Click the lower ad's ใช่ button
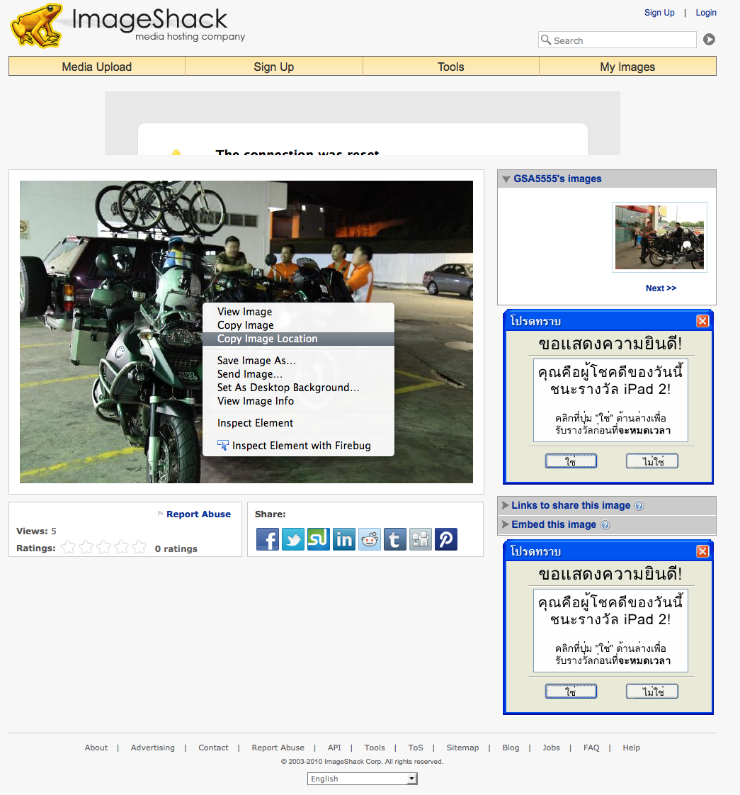This screenshot has width=740, height=795. pos(571,691)
